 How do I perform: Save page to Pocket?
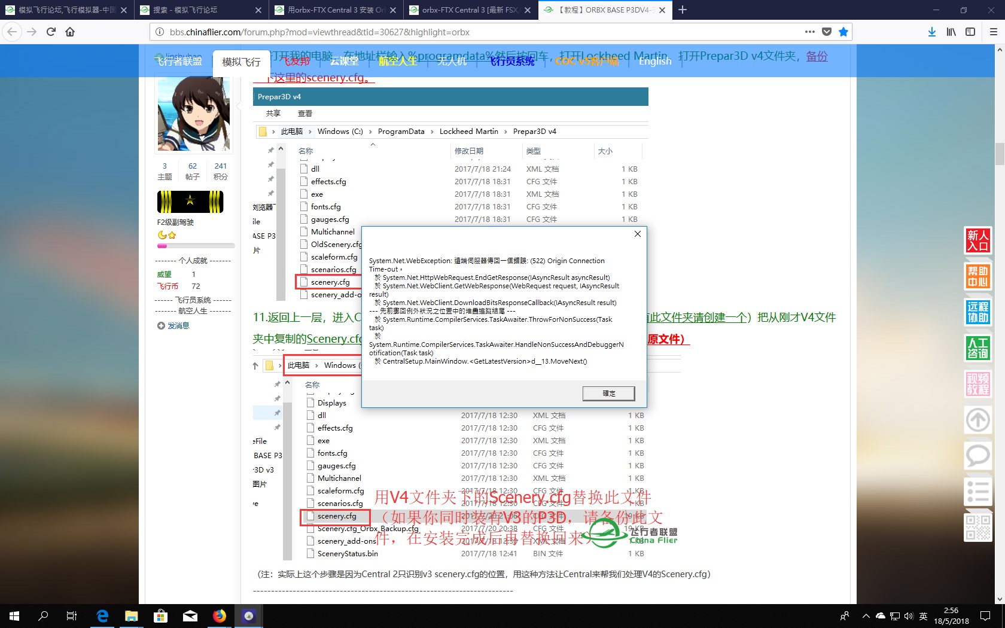pos(827,32)
